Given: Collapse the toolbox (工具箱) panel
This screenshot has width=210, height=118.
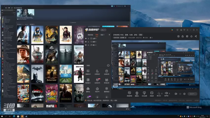Looking at the screenshot, I should (x=108, y=65).
